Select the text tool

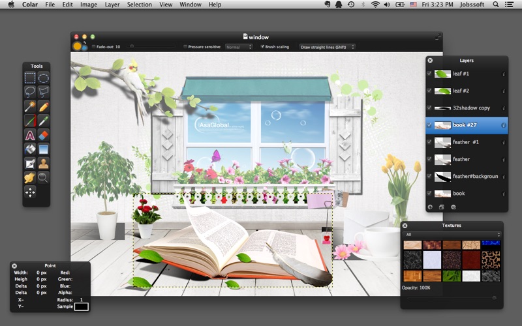[x=30, y=135]
